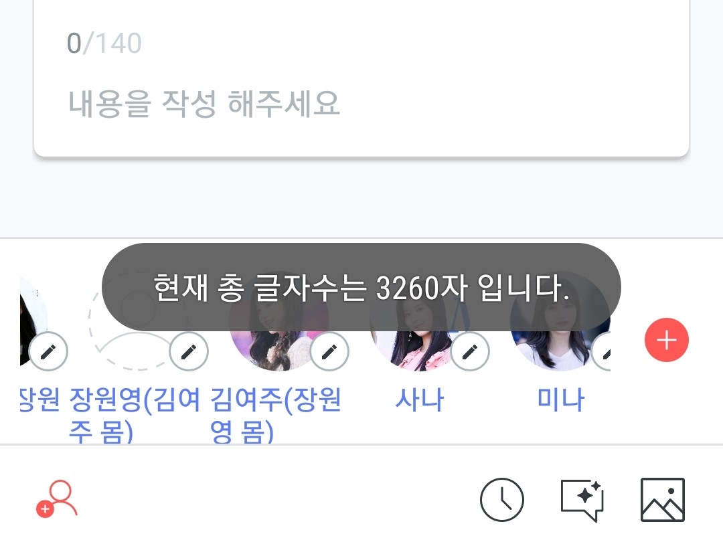Open the clock timer icon

pyautogui.click(x=501, y=500)
